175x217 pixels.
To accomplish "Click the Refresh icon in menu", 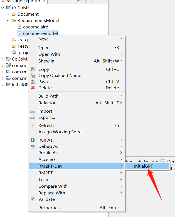I will point(33,126).
